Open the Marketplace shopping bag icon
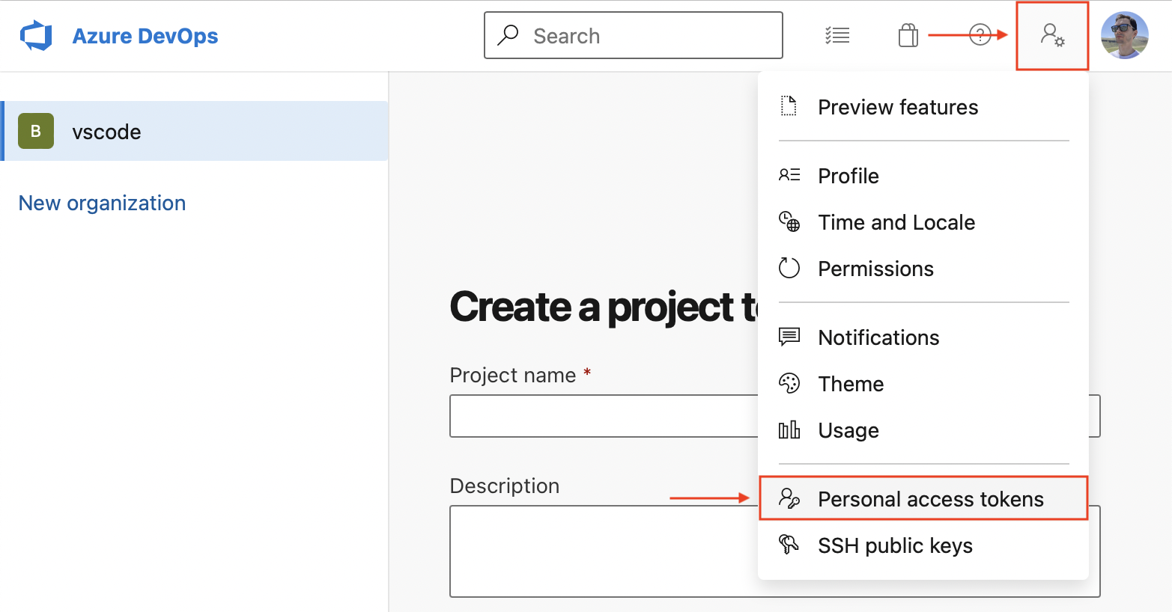The height and width of the screenshot is (612, 1172). (908, 34)
